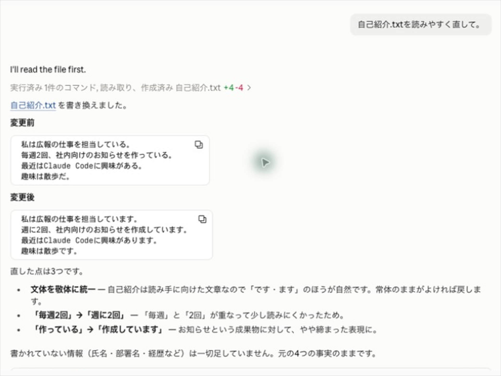Copy the 変更後 code block
This screenshot has width=501, height=376.
202,219
